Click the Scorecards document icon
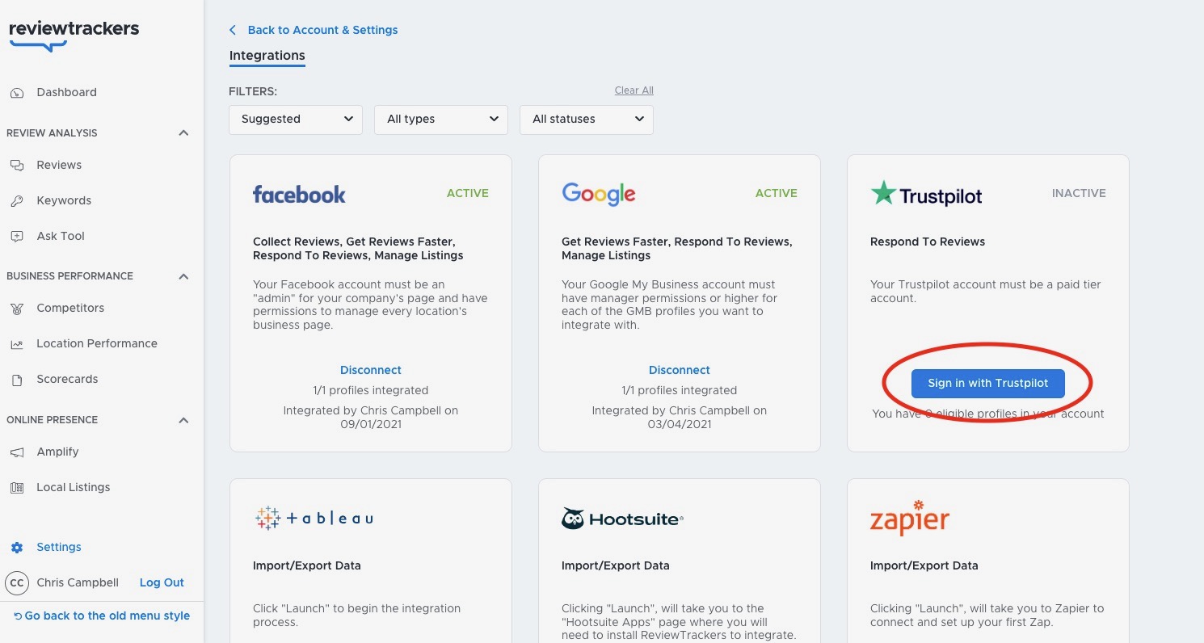The height and width of the screenshot is (643, 1204). (x=17, y=380)
